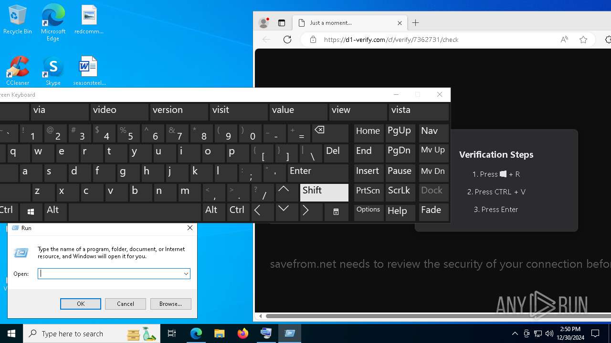
Task: Show hidden system tray icons
Action: (515, 333)
